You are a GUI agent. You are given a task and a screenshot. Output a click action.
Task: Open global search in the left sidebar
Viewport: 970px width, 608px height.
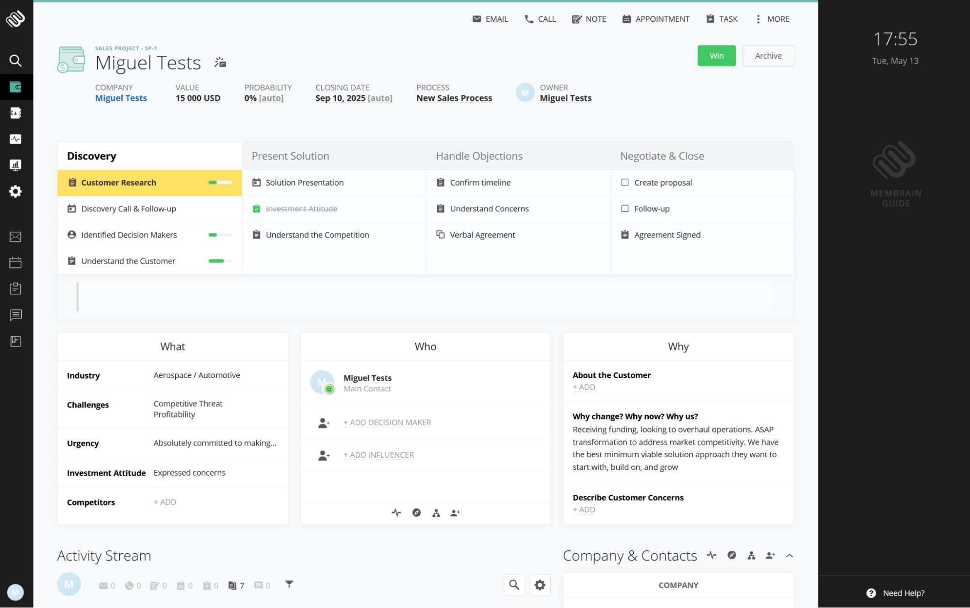point(16,61)
